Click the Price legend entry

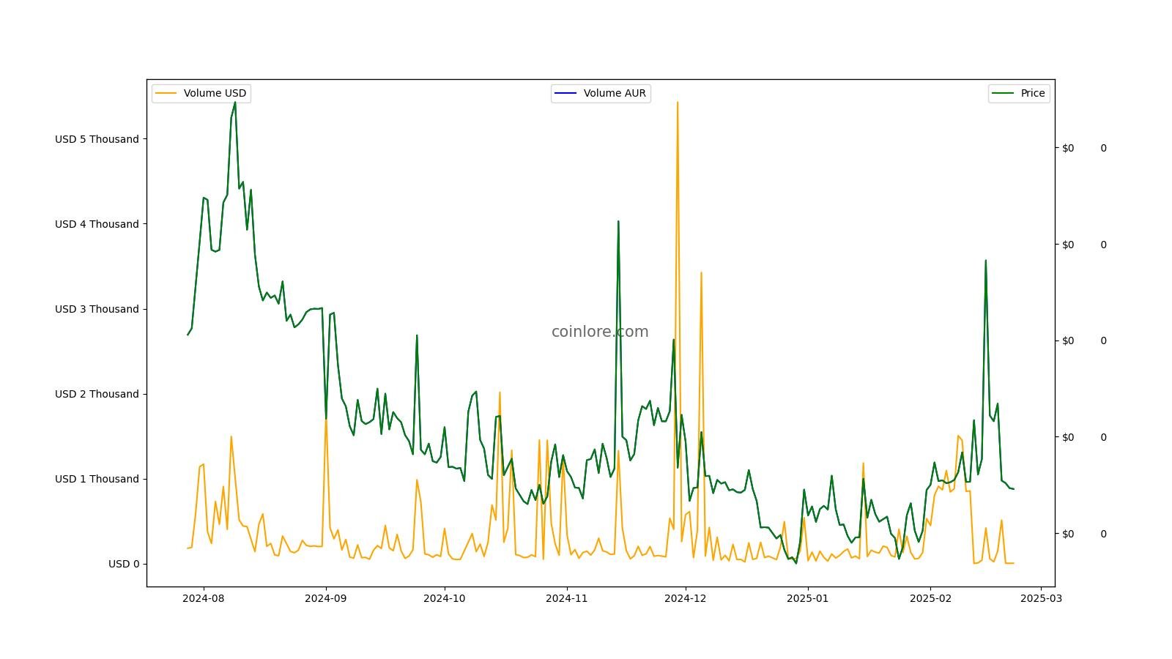click(1019, 93)
